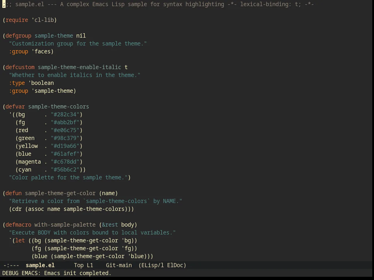374x280 pixels.
Task: Click Git-main in the mode line
Action: 119,265
